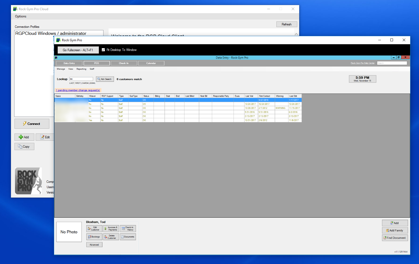Switch to the Data Entry tab
Image resolution: width=419 pixels, height=264 pixels.
(69, 63)
